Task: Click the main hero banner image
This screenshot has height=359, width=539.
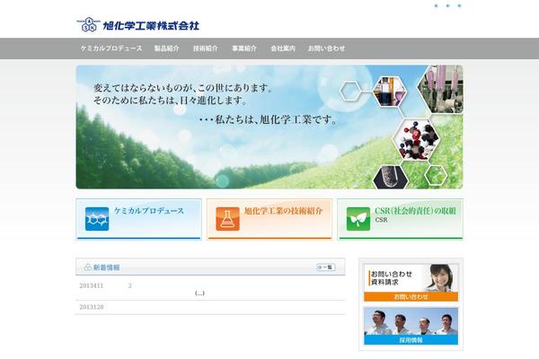Action: tap(269, 127)
